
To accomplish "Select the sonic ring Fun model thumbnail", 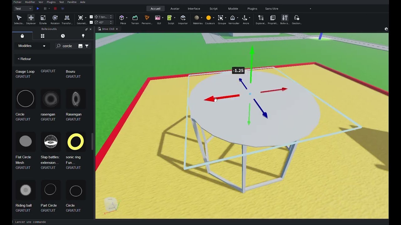I will [76, 142].
